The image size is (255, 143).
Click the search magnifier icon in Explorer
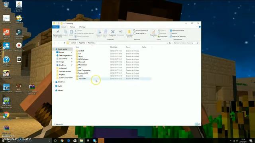(198, 43)
